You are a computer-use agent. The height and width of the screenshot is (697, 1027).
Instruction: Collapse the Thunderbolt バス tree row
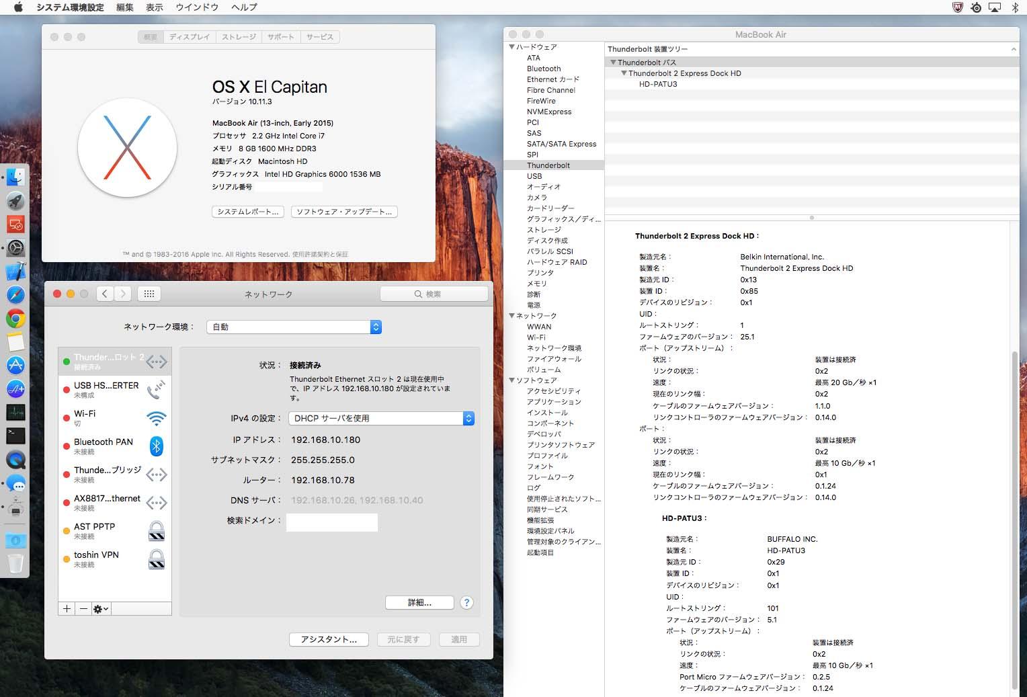(x=613, y=63)
